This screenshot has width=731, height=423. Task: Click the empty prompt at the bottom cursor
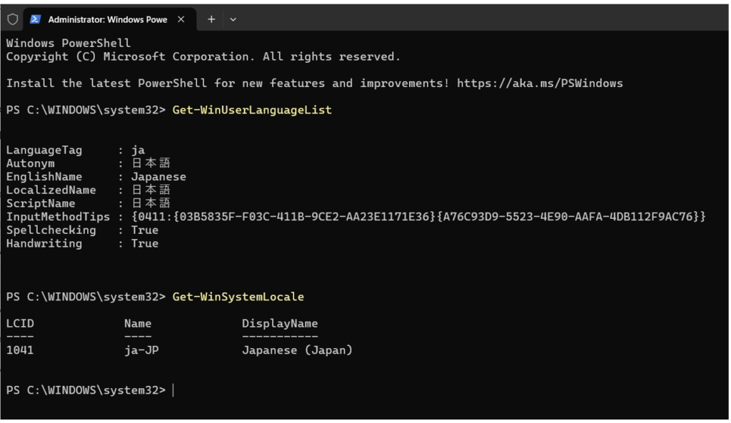click(x=173, y=390)
